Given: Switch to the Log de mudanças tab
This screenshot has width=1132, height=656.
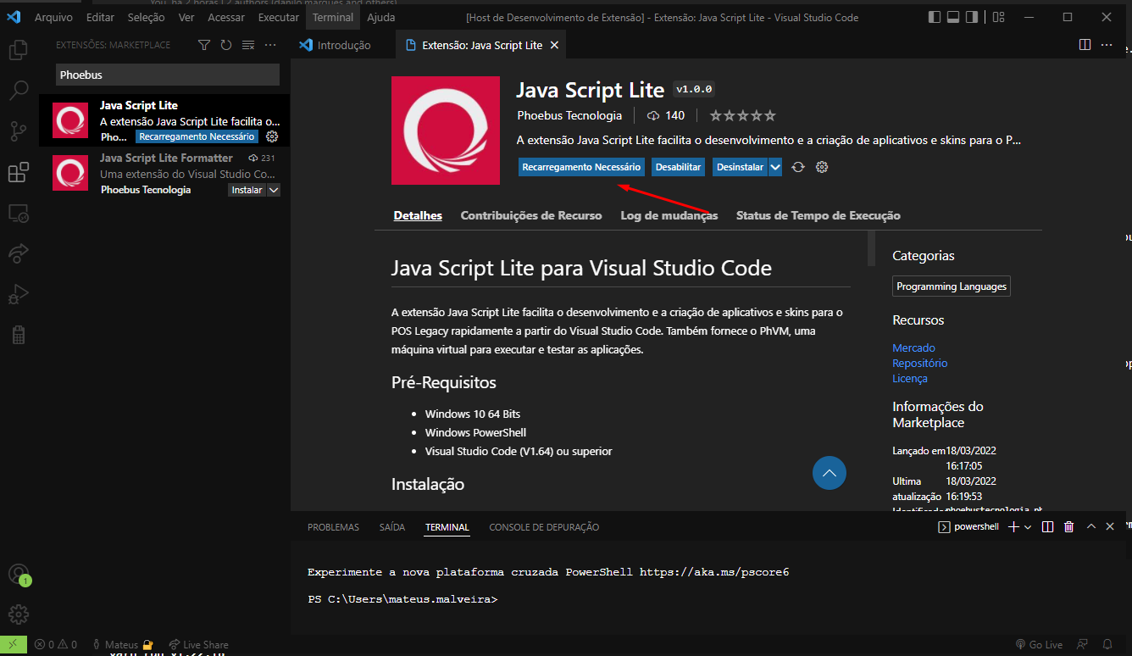Looking at the screenshot, I should click(669, 215).
